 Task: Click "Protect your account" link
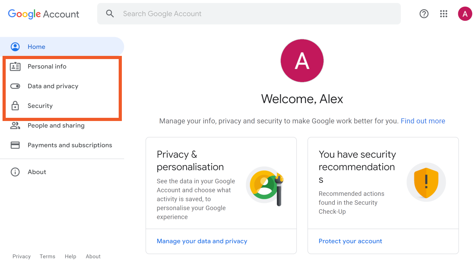click(x=350, y=241)
